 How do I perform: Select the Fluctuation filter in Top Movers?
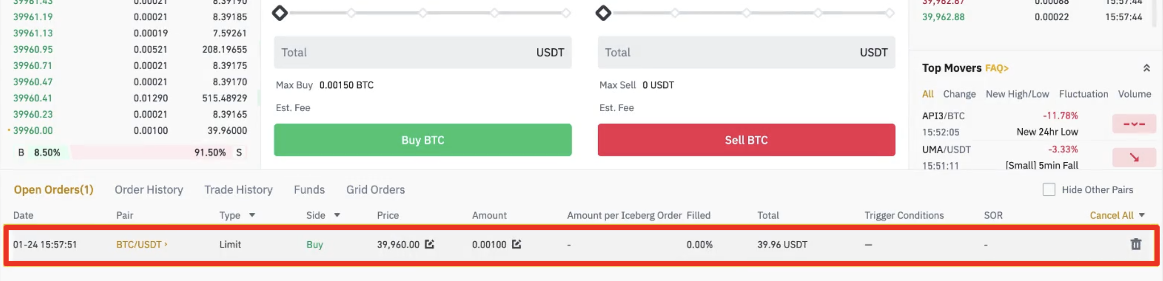point(1083,94)
